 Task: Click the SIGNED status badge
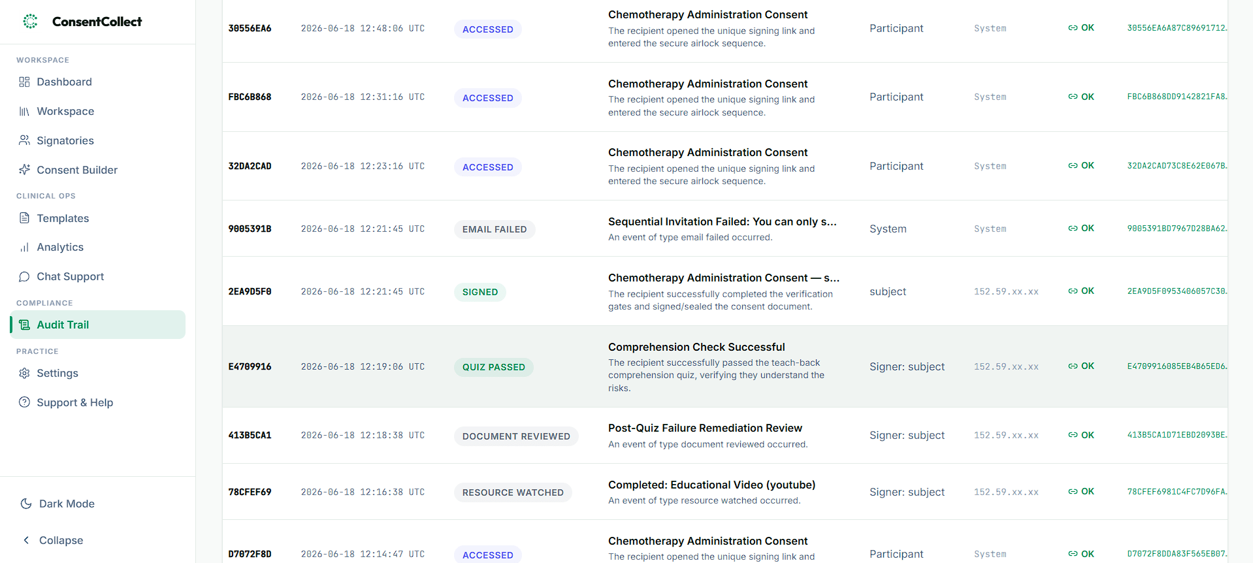pos(480,292)
